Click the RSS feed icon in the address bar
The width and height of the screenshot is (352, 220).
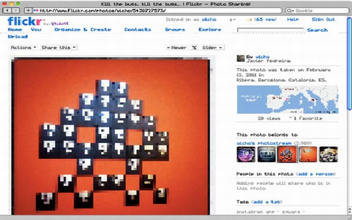(35, 10)
